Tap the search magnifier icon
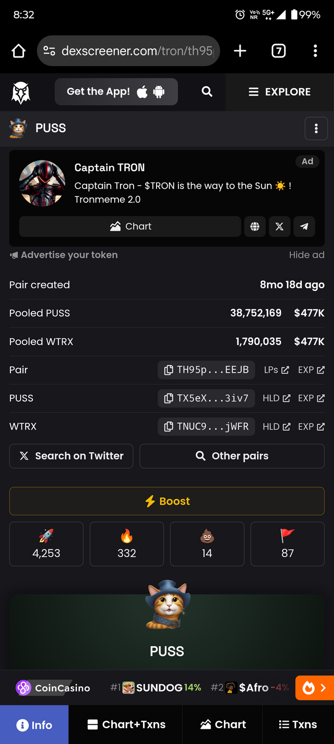This screenshot has width=334, height=744. point(207,91)
